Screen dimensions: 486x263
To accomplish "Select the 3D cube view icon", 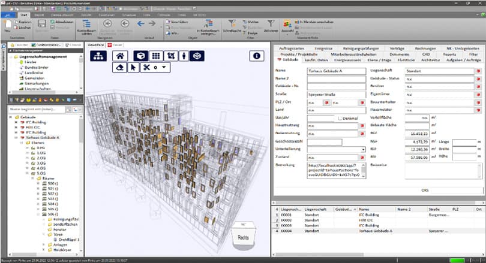I will [139, 55].
